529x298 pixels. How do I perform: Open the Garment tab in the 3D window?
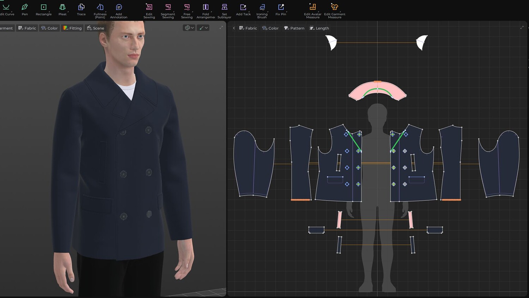pyautogui.click(x=7, y=28)
